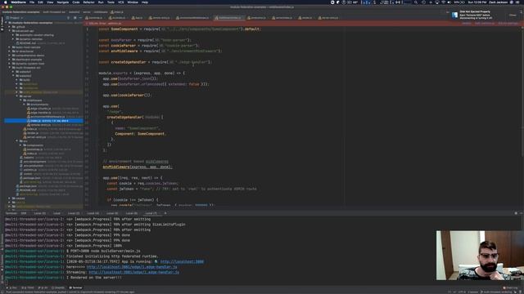
Task: Open the Refactor menu
Action: pos(88,2)
